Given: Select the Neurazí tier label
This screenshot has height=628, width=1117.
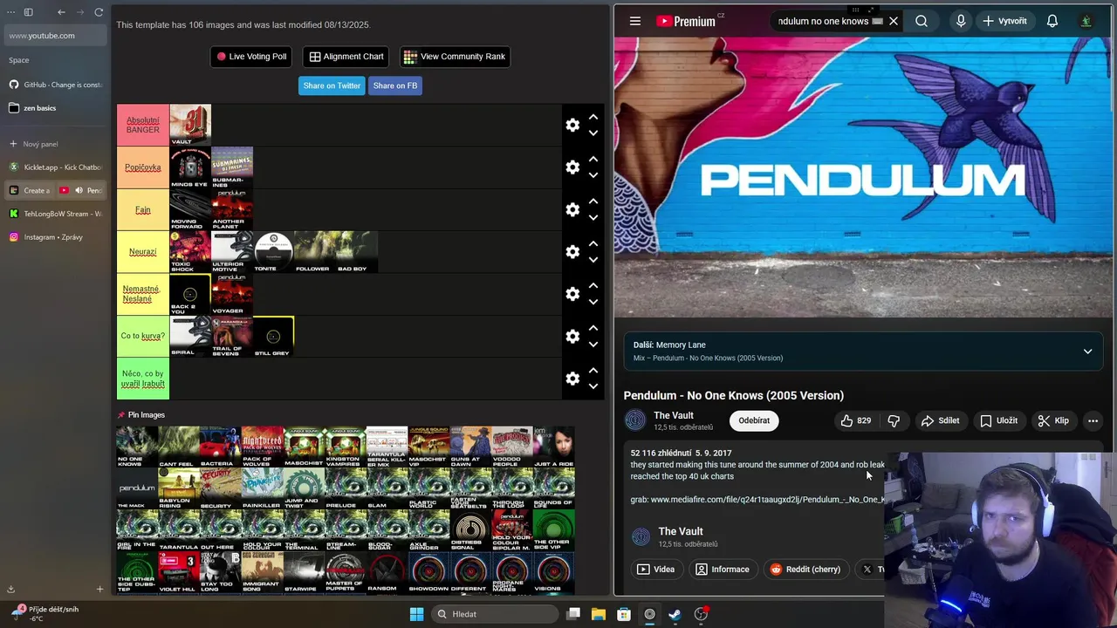Looking at the screenshot, I should pos(143,251).
